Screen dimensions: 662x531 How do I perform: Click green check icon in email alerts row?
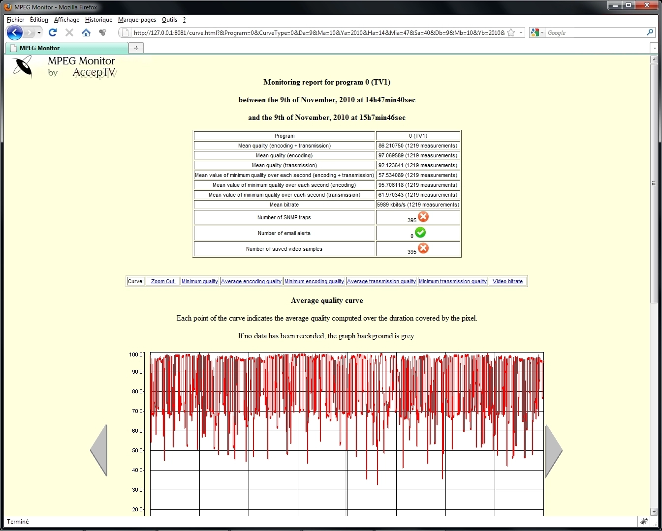click(420, 232)
